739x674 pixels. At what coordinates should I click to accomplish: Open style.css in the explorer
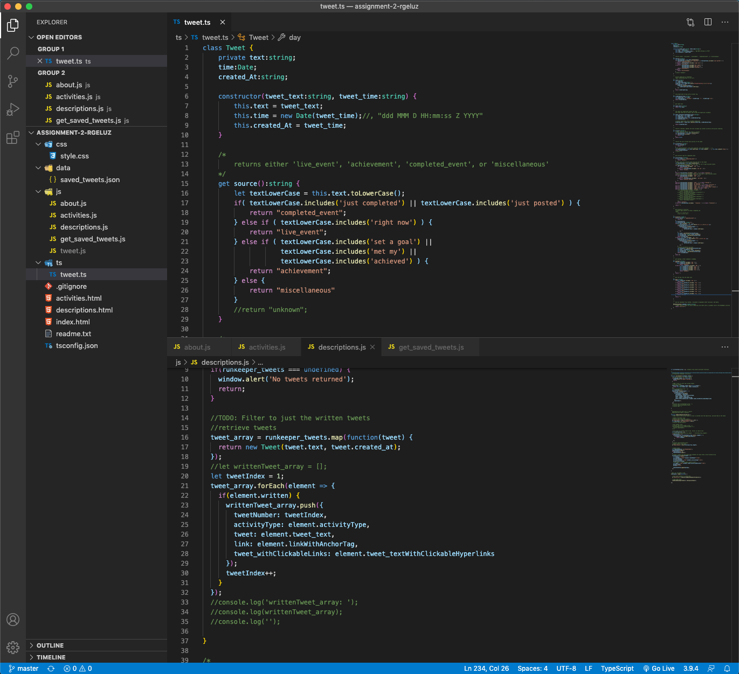[x=96, y=156]
